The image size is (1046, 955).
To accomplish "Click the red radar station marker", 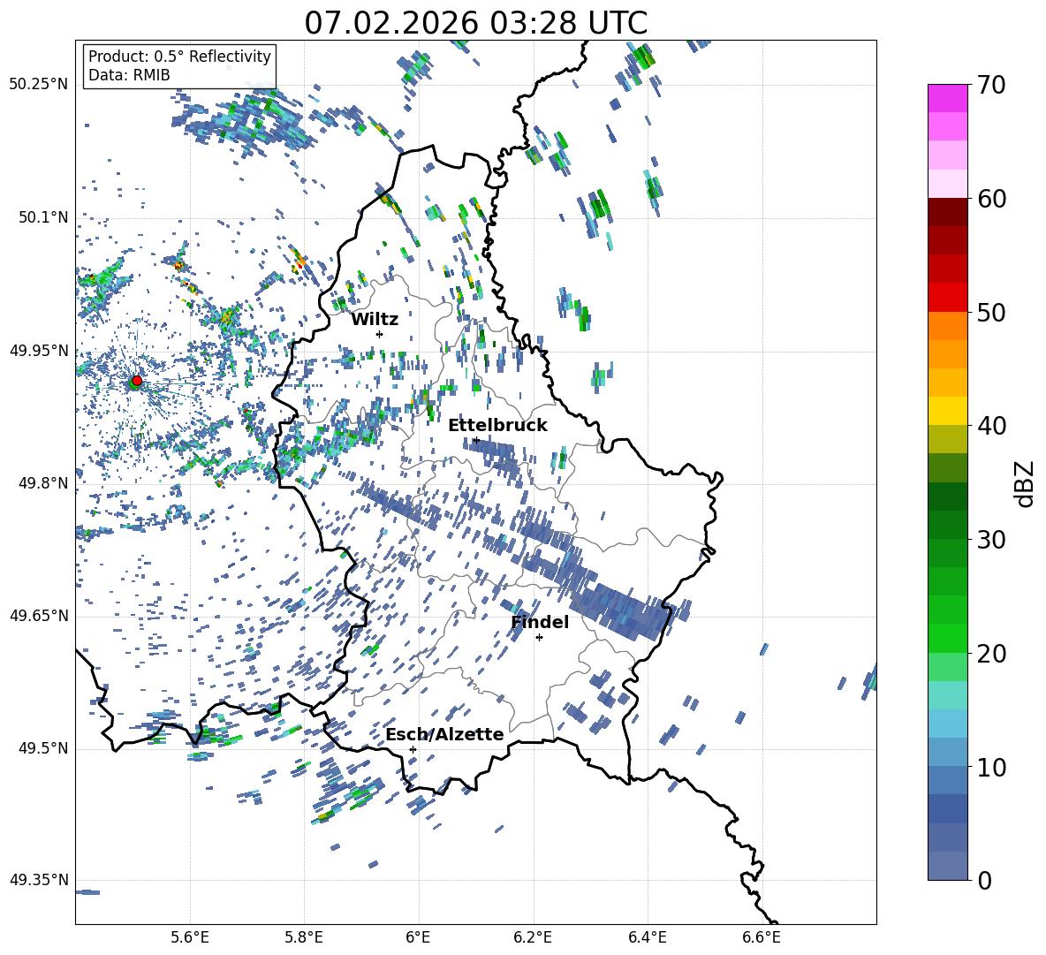I will (136, 381).
